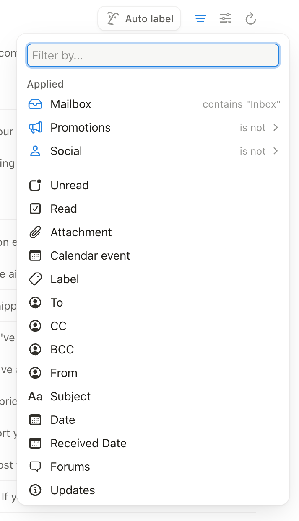Click the Updates info icon
299x521 pixels.
point(35,490)
